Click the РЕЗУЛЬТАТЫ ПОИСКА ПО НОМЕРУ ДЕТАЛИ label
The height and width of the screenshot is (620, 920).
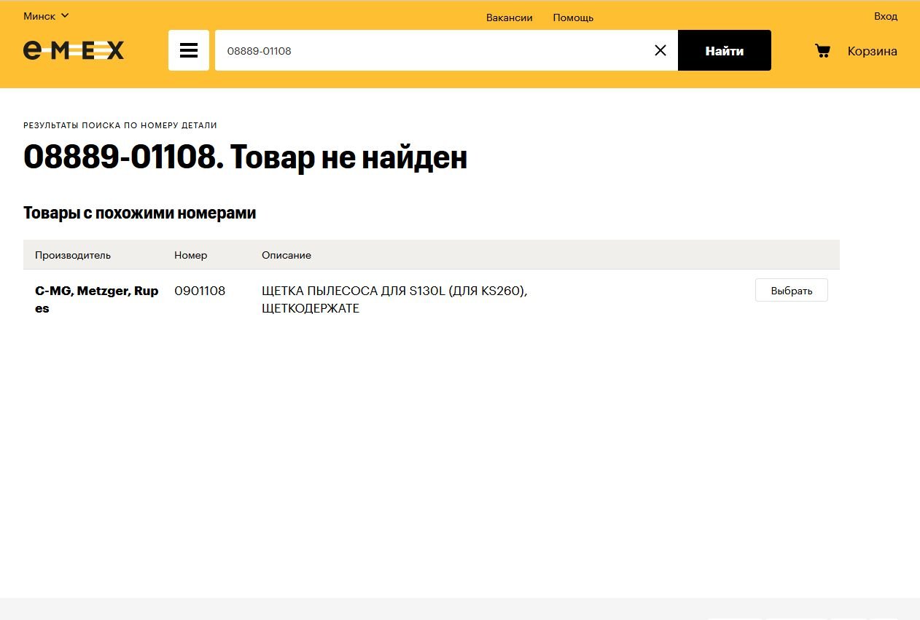point(120,125)
